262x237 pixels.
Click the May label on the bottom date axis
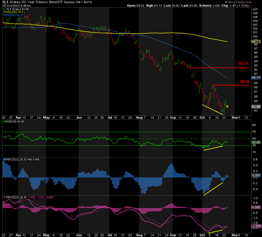coord(46,235)
